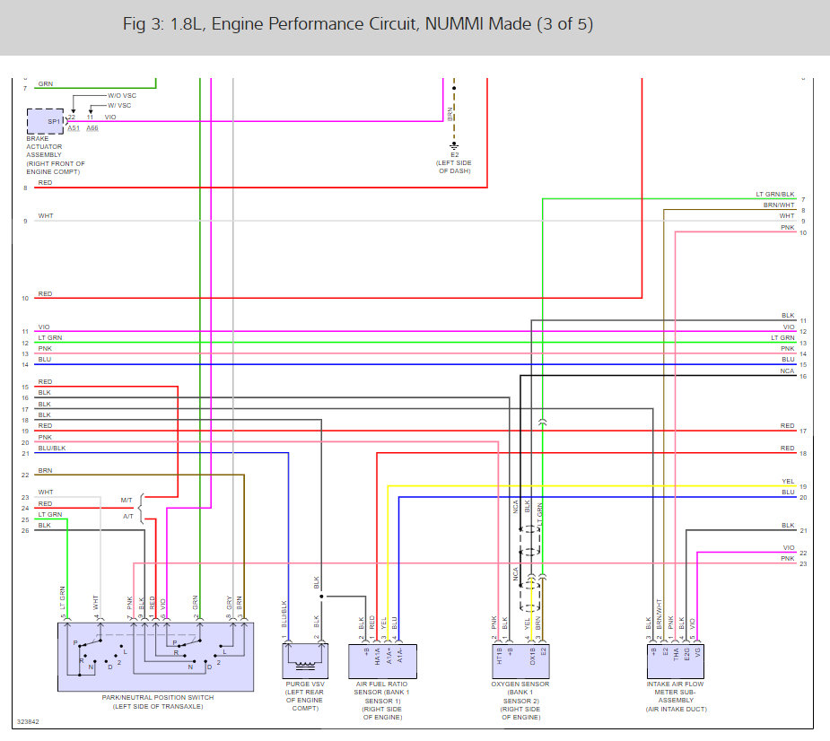The height and width of the screenshot is (741, 830).
Task: Select the Purge VSV solenoid box
Action: tap(305, 661)
